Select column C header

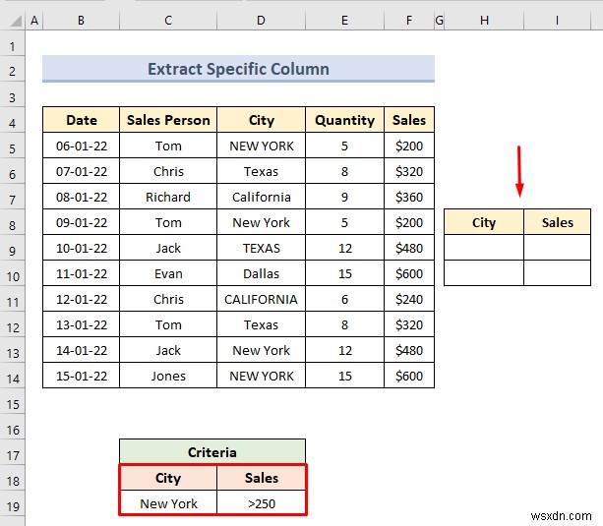click(x=168, y=21)
